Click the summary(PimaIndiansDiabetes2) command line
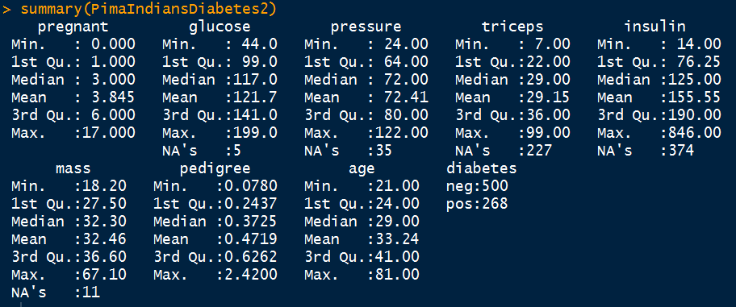The width and height of the screenshot is (736, 307). [140, 9]
